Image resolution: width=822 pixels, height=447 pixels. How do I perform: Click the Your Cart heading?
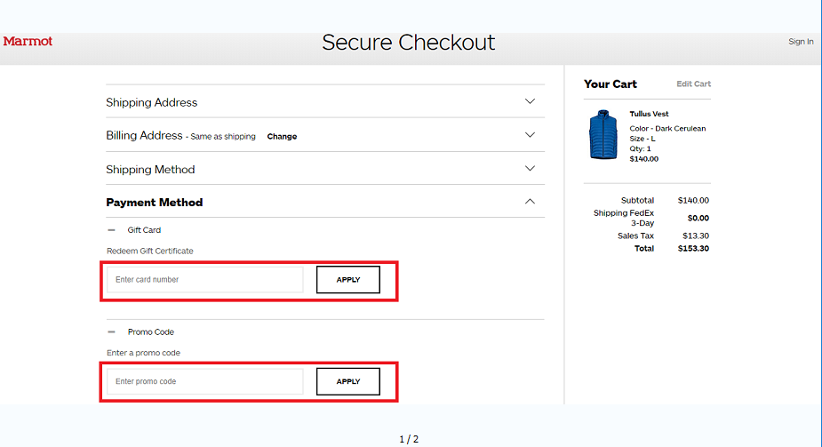click(611, 84)
